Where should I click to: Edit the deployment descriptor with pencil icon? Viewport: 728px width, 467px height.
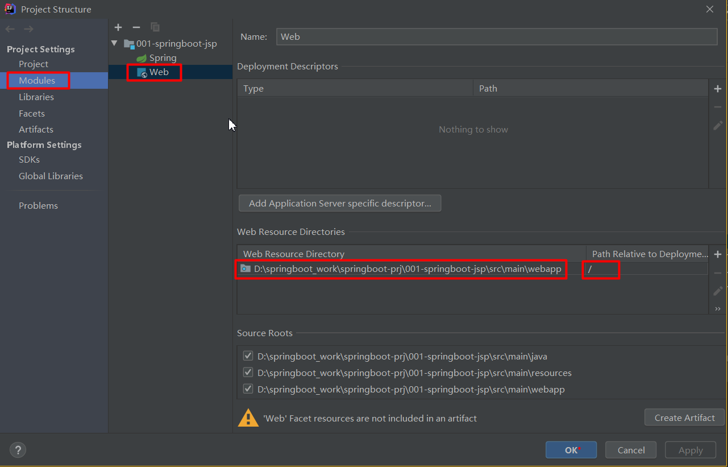pos(718,125)
